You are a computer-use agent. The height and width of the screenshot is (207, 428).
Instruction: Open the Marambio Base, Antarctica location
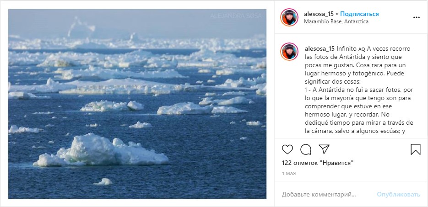point(336,21)
